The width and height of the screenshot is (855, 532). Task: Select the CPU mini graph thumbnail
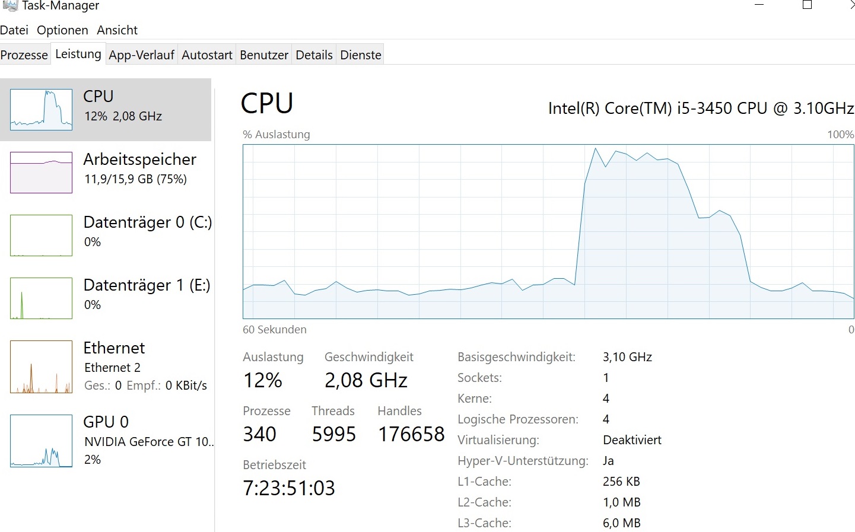click(41, 110)
